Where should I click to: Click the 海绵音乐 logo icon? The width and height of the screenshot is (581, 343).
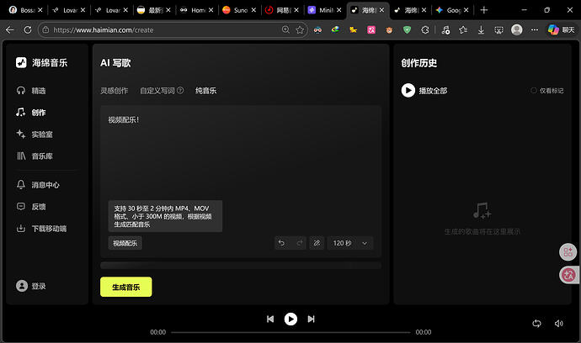[x=21, y=62]
